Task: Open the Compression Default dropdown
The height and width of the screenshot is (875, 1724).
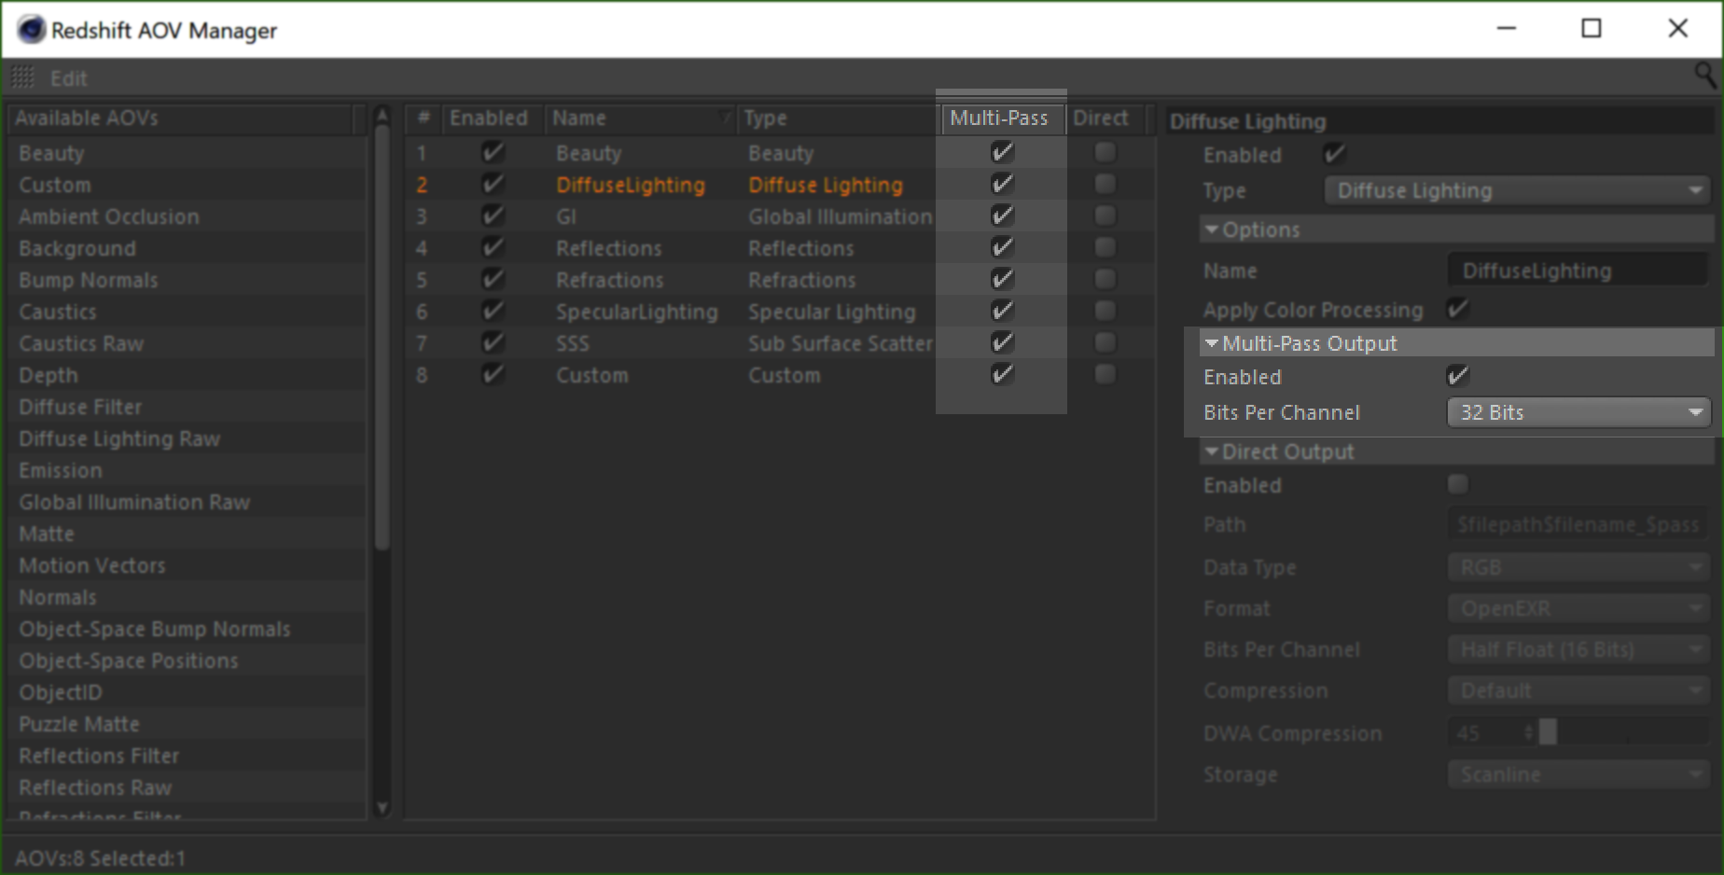Action: [x=1578, y=690]
